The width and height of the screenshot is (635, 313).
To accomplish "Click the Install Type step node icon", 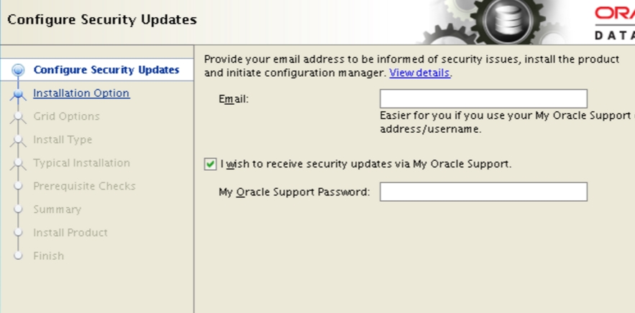I will click(x=18, y=140).
